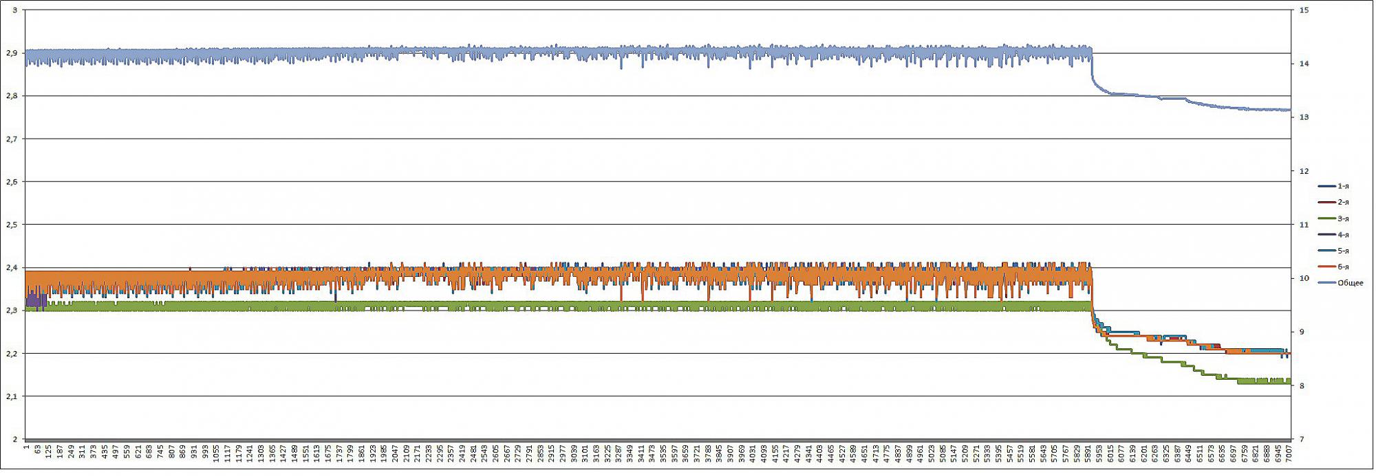The width and height of the screenshot is (1376, 476).
Task: Pick the 5-я legend entry
Action: click(x=1342, y=251)
